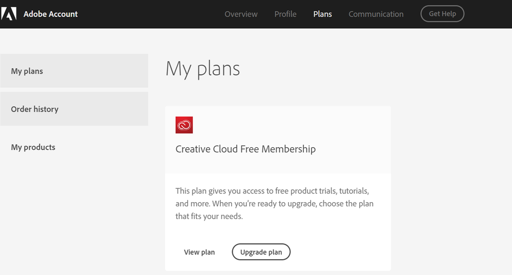Click the Adobe logo icon
The image size is (512, 275).
tap(9, 14)
